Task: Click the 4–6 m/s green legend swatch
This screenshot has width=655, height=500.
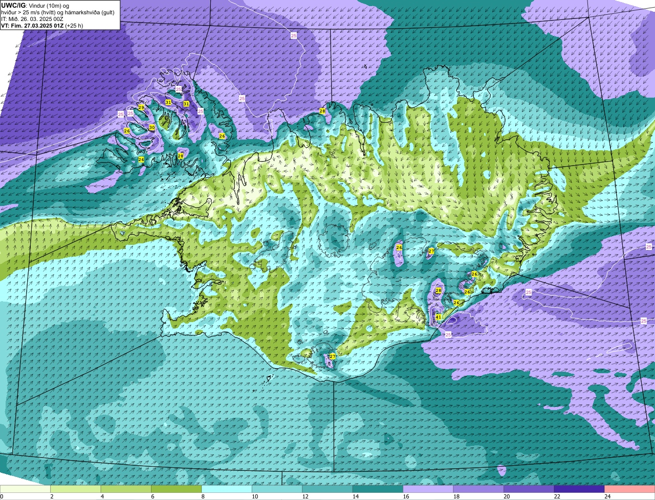Action: coord(126,489)
